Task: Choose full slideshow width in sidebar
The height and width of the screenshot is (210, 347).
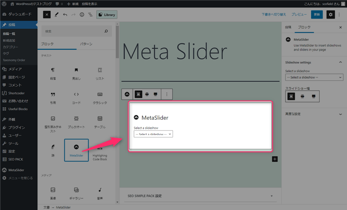Action: coord(313,96)
